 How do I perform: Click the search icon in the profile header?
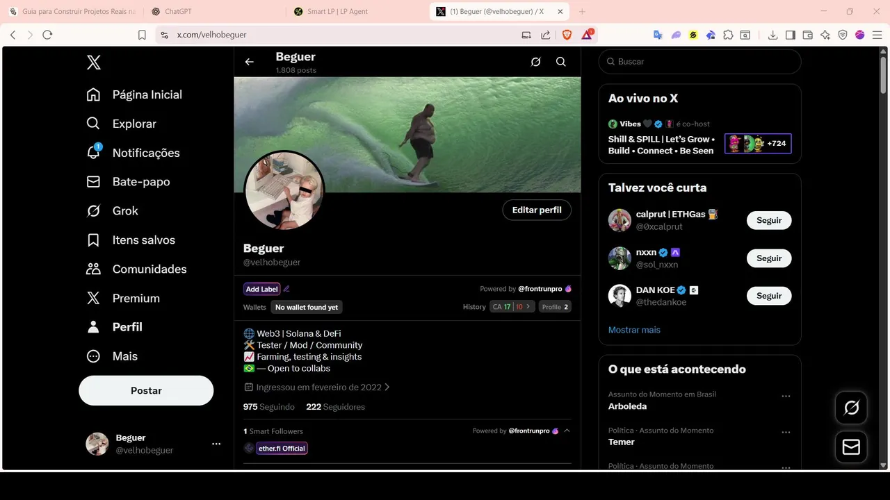[x=561, y=62]
